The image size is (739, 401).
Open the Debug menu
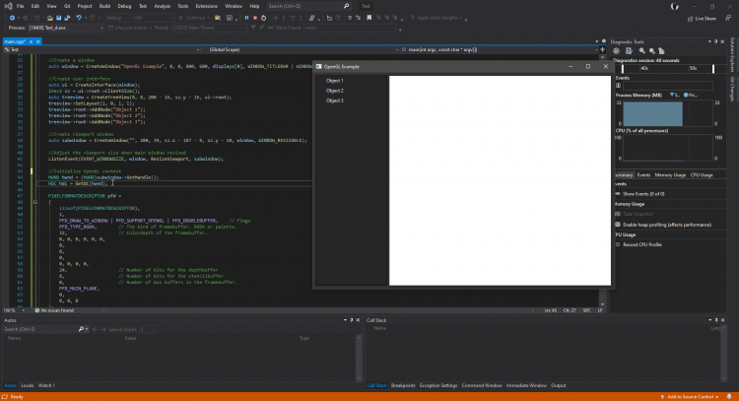(125, 6)
